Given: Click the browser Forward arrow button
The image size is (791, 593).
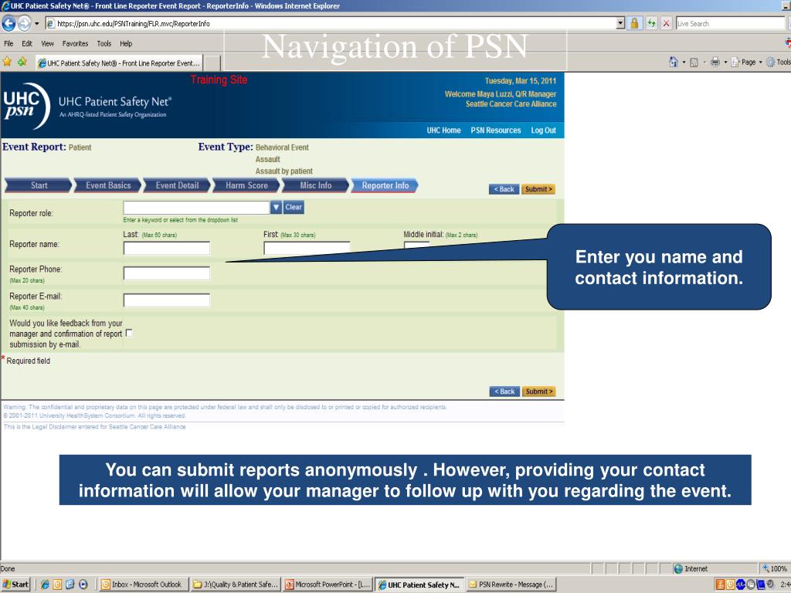Looking at the screenshot, I should click(24, 23).
